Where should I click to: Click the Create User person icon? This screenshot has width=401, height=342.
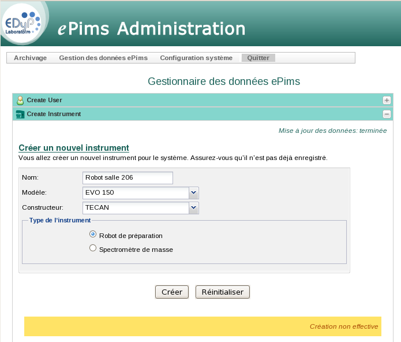point(20,100)
